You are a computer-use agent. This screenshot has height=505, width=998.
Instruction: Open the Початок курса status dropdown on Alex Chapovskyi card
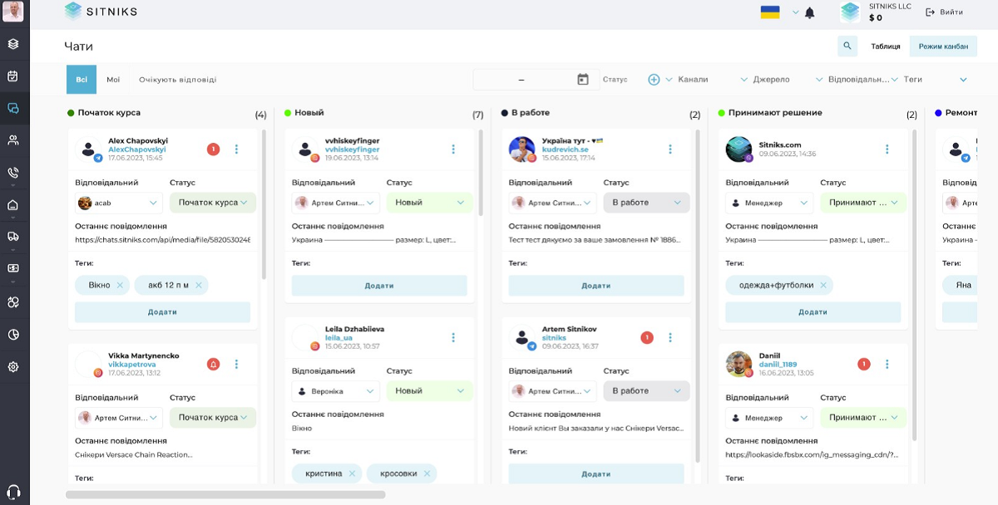tap(213, 203)
